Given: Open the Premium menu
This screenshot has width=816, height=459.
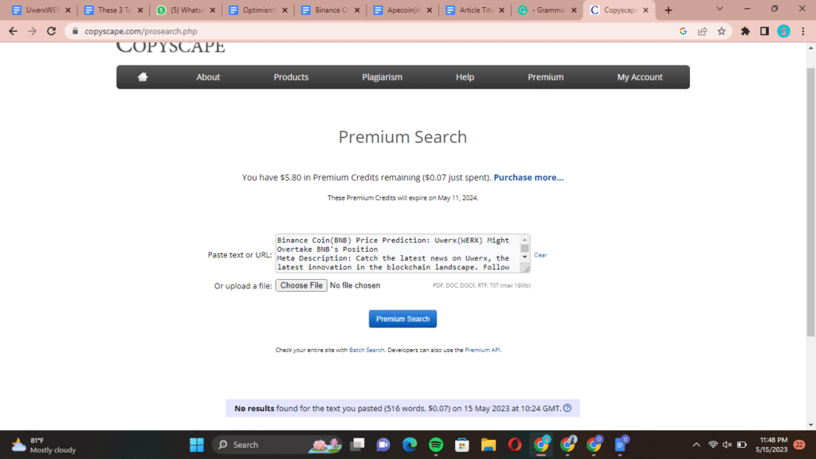Looking at the screenshot, I should (545, 77).
